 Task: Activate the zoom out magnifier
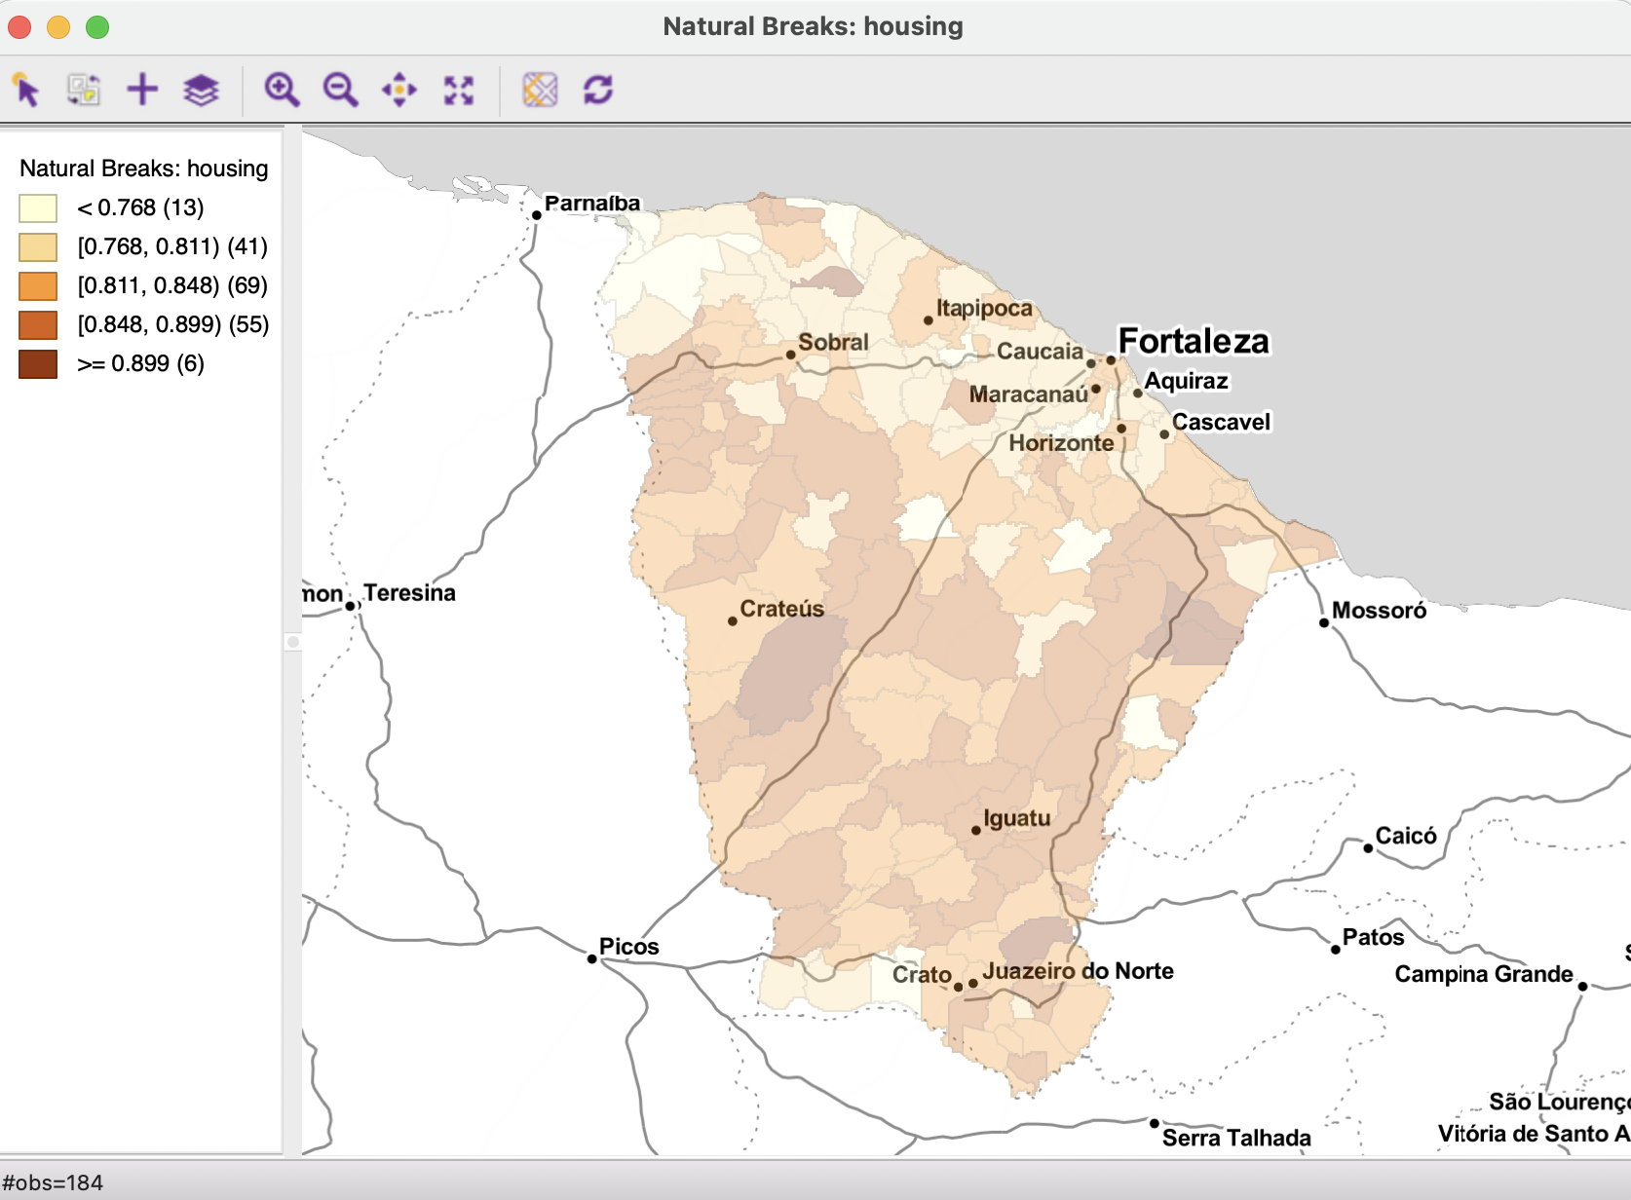click(x=341, y=90)
